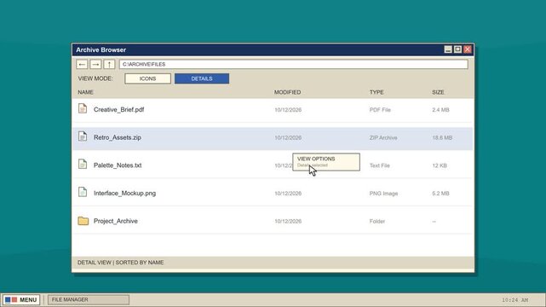Select Palette_Notes.txt file name
The height and width of the screenshot is (307, 546).
point(118,165)
